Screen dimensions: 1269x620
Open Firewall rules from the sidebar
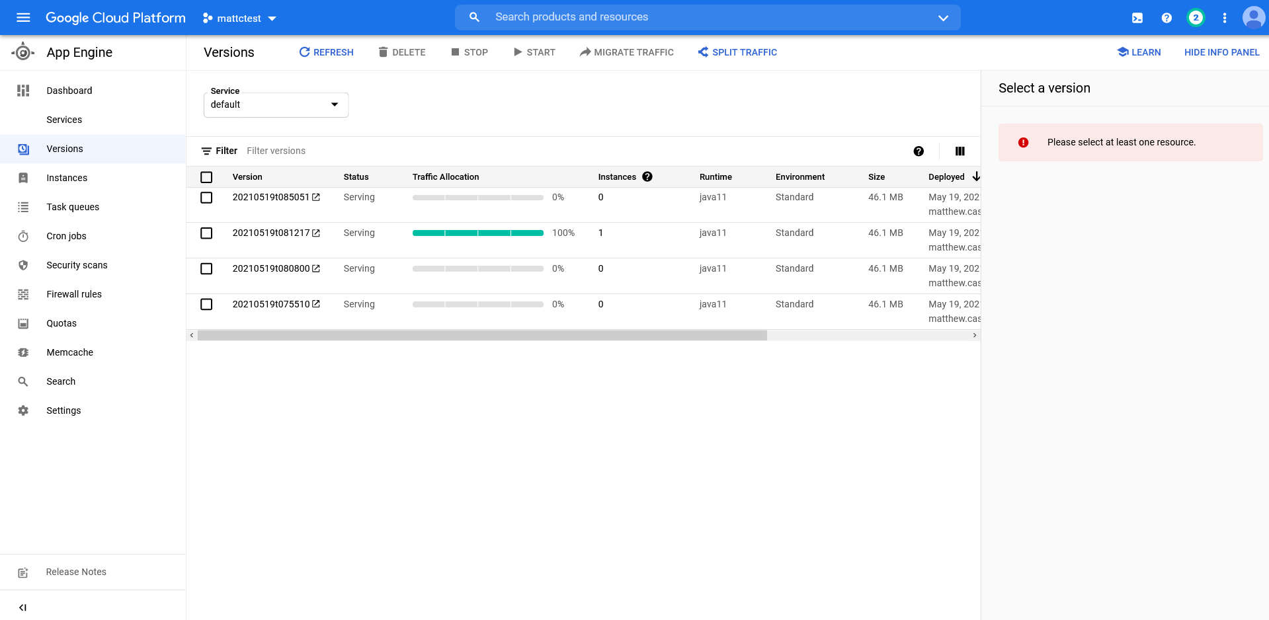click(74, 294)
